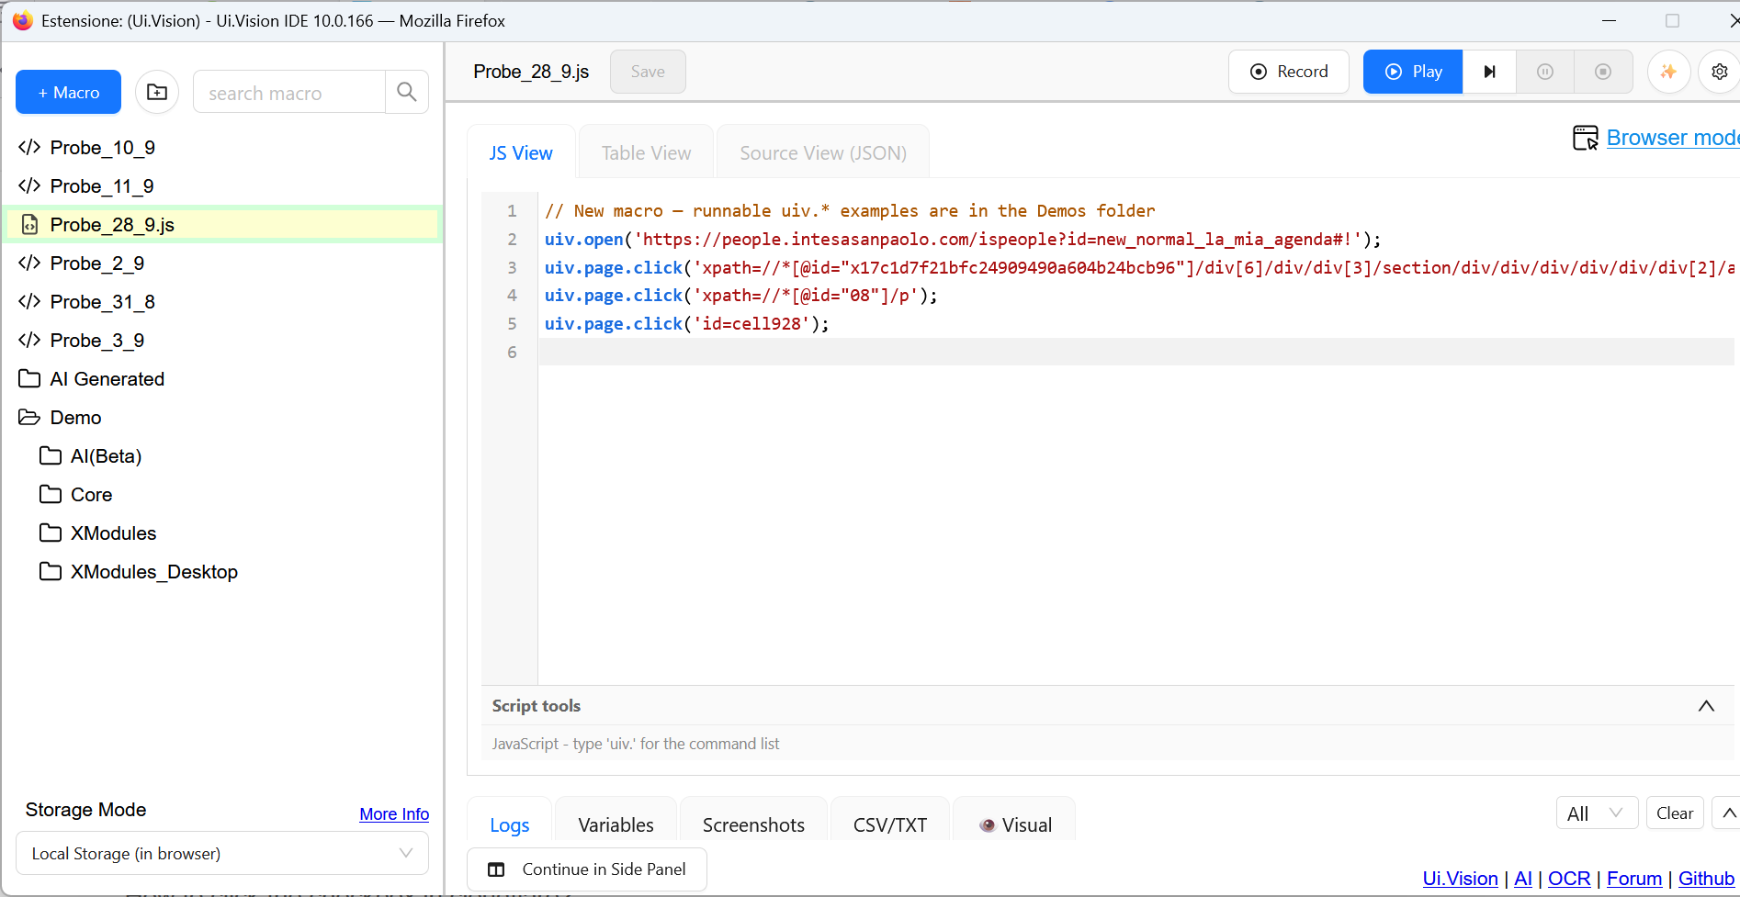Minimize the Firefox window
1740x897 pixels.
tap(1609, 20)
